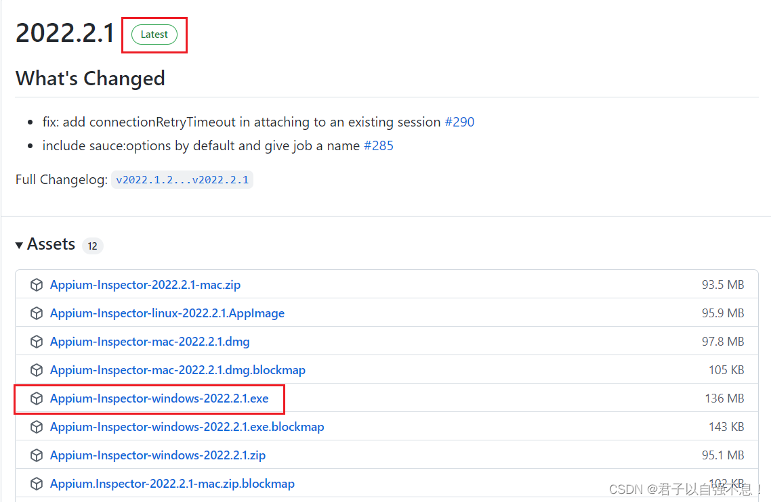Viewport: 771px width, 502px height.
Task: Download Appium-Inspector-windows-2022.2.1.exe
Action: [x=159, y=398]
